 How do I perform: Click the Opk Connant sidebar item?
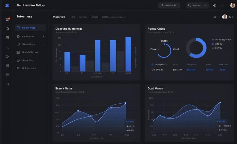click(x=29, y=68)
